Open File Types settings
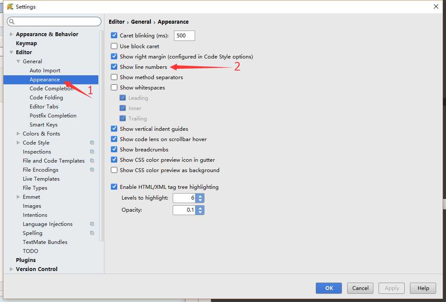The height and width of the screenshot is (302, 446). point(35,188)
